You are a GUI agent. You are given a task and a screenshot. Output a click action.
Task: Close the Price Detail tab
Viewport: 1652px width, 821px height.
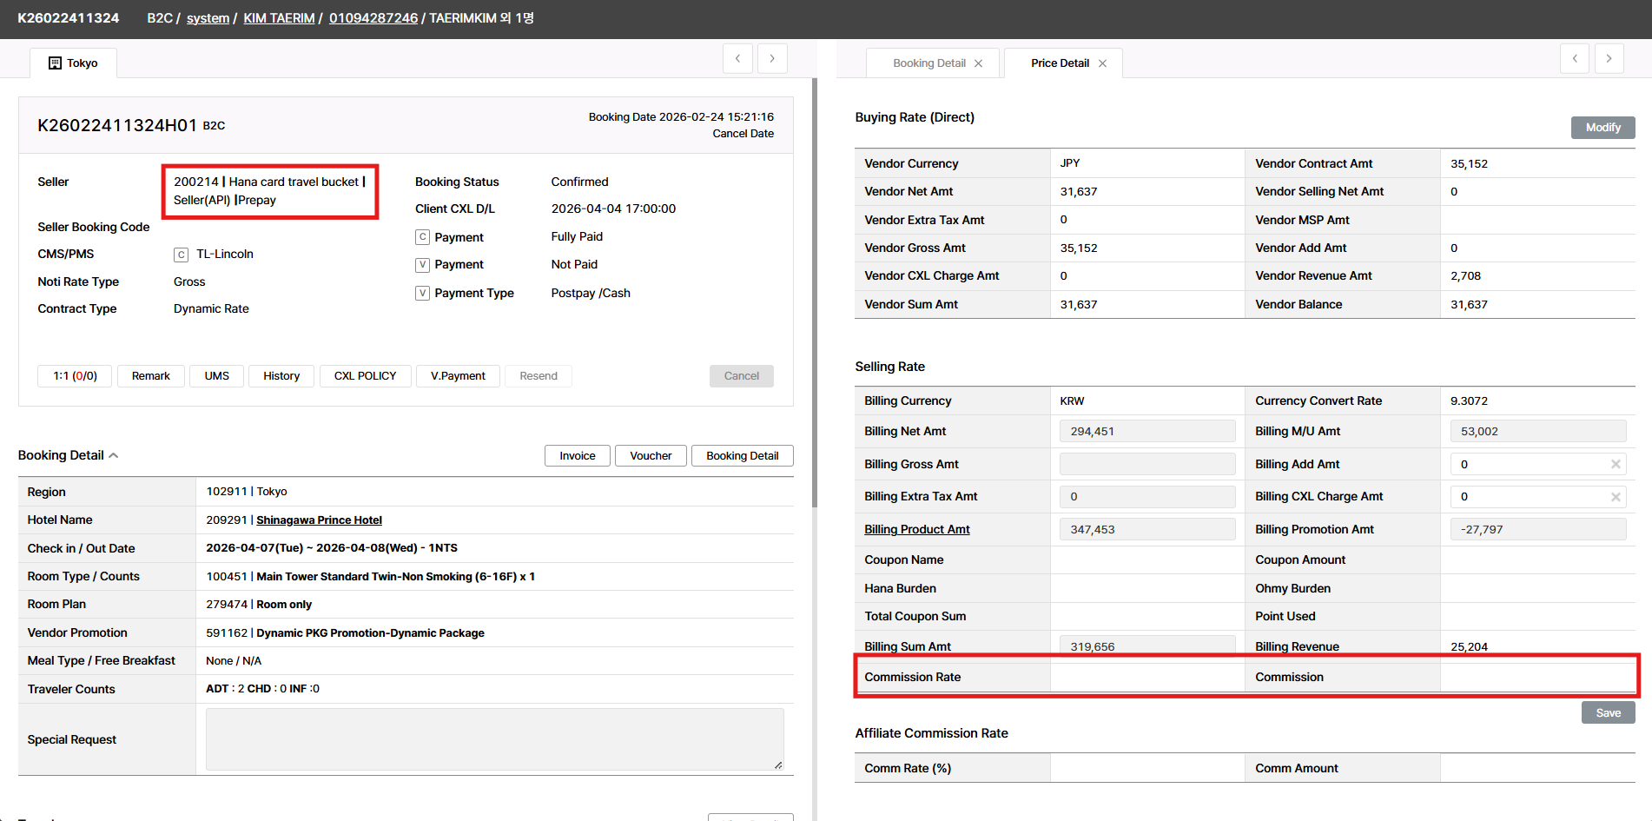1102,63
